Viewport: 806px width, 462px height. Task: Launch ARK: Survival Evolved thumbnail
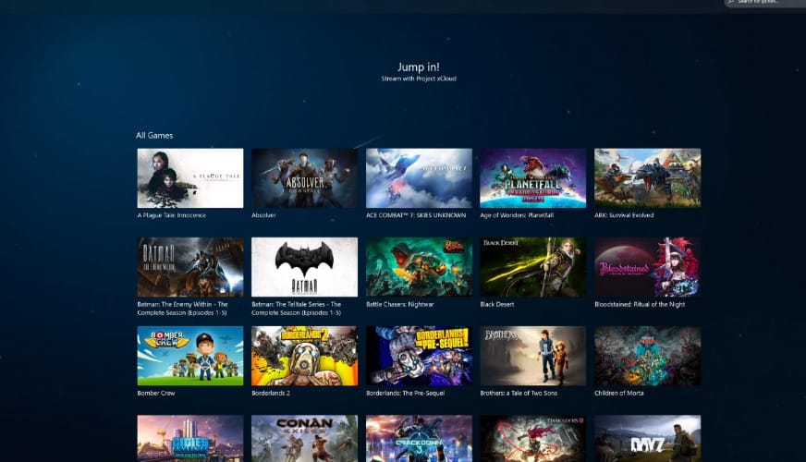[x=648, y=178]
